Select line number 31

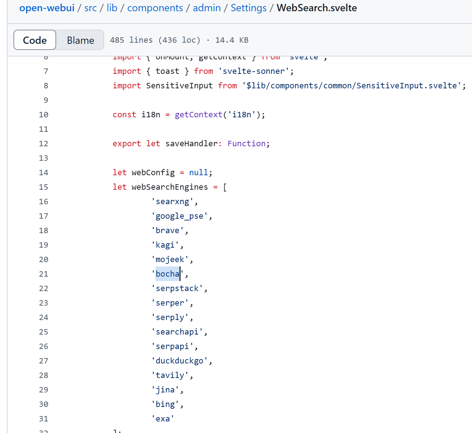[x=44, y=419]
